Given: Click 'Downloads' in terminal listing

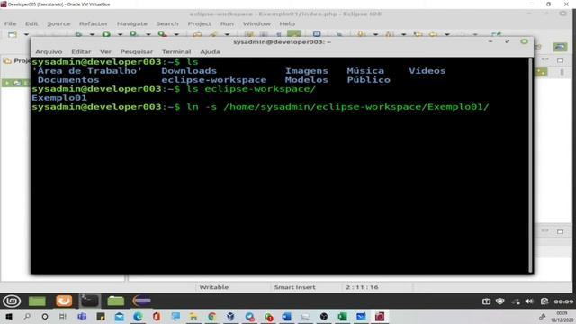Looking at the screenshot, I should [189, 71].
